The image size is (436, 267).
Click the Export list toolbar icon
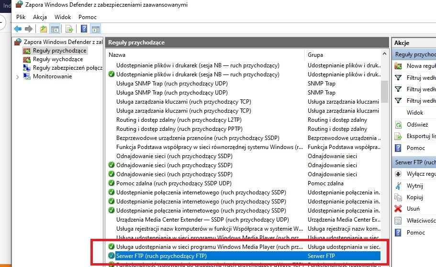coord(69,29)
